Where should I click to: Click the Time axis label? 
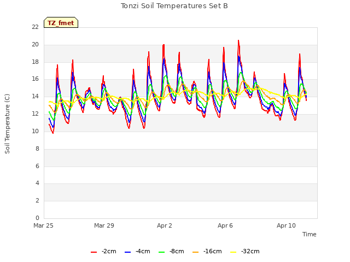(310, 234)
